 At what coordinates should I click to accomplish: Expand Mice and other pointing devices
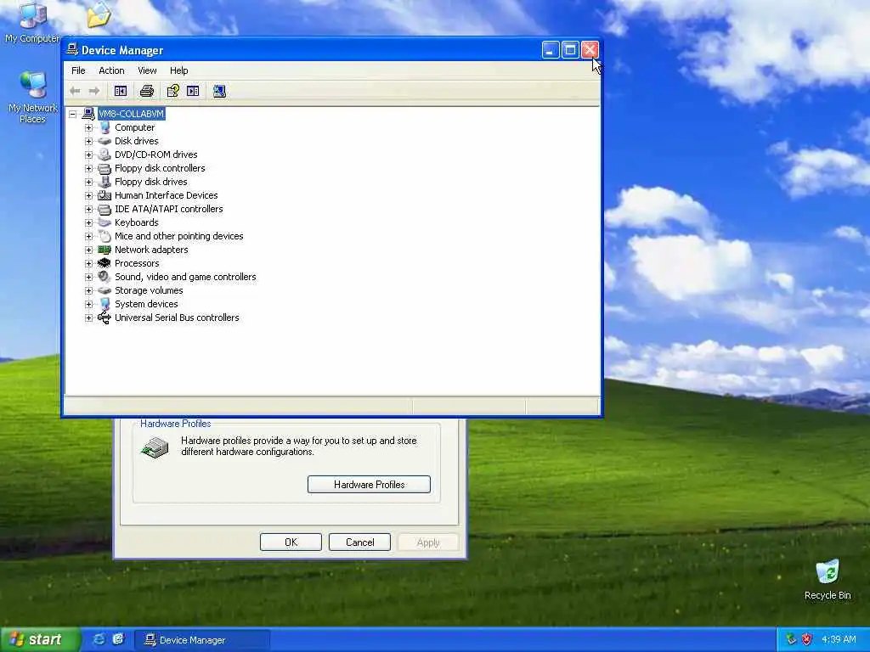tap(88, 236)
